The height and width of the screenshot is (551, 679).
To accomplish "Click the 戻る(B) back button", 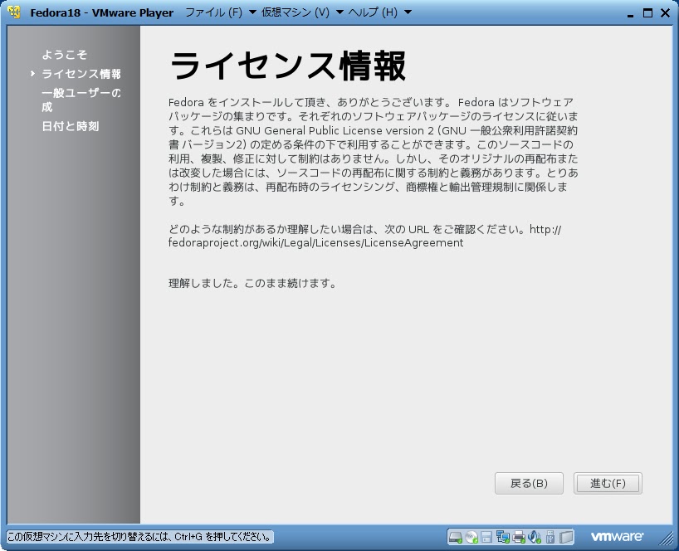I will point(529,483).
